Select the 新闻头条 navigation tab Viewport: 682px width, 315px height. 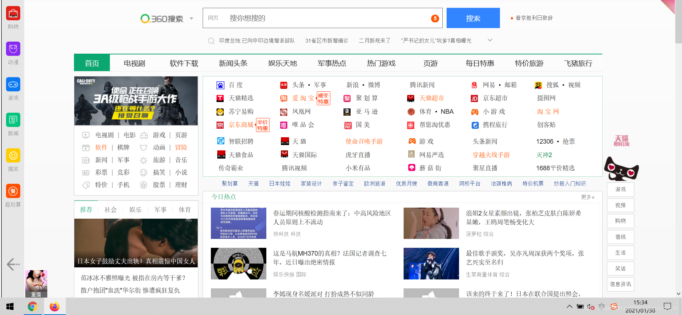(x=233, y=63)
